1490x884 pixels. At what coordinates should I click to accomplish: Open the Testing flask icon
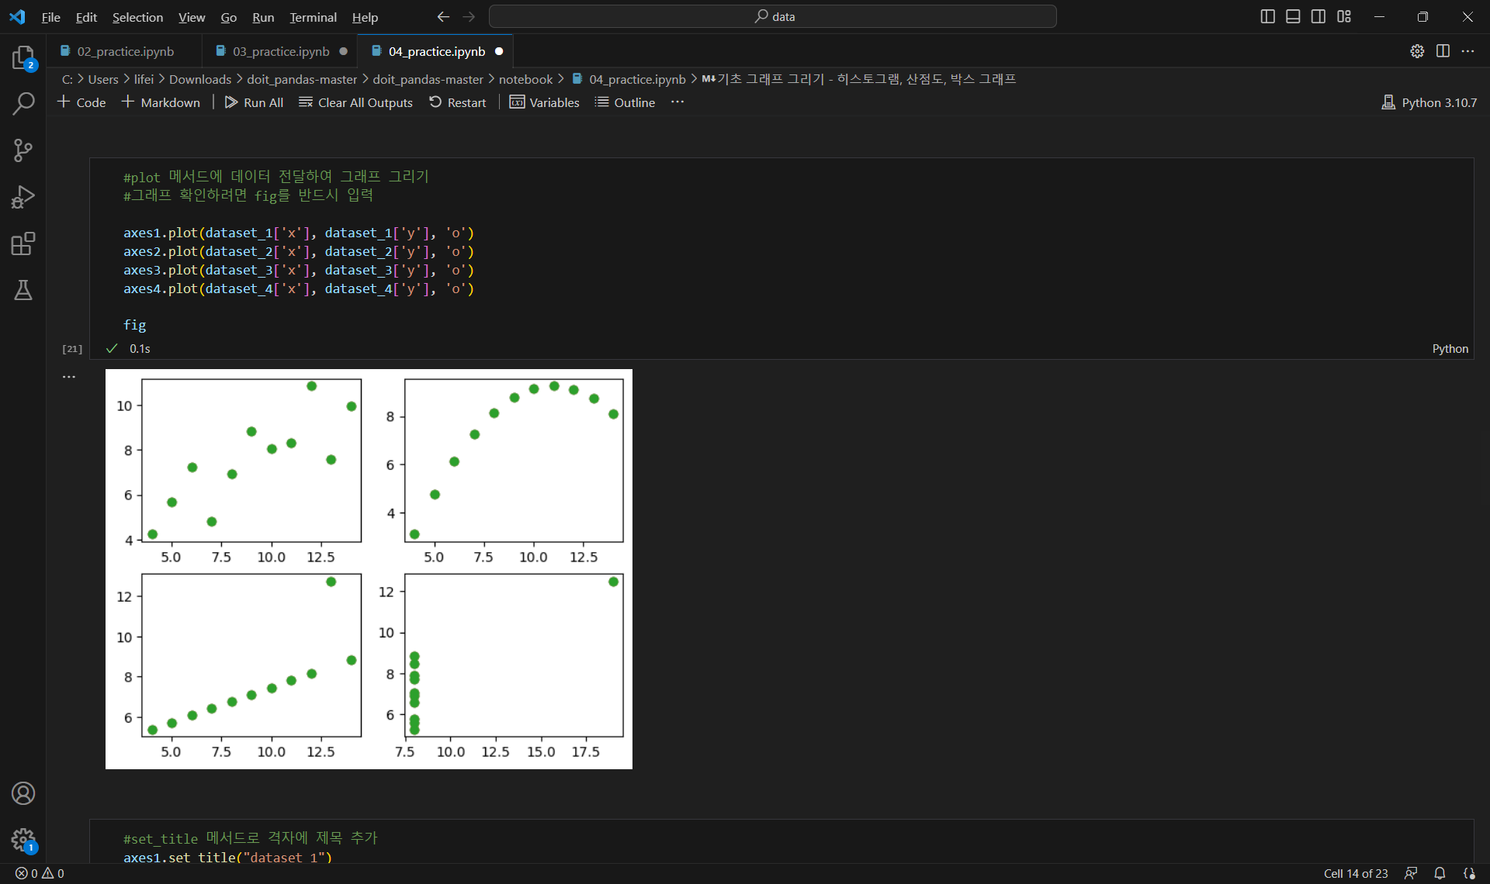click(23, 290)
